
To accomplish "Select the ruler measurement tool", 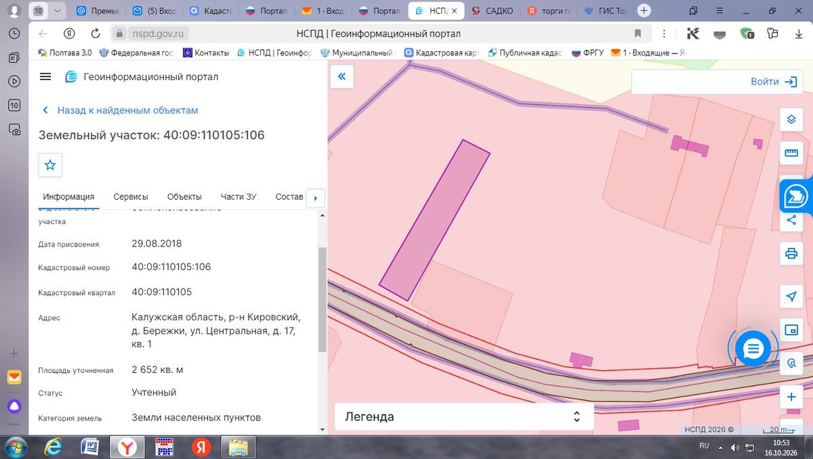I will click(791, 152).
